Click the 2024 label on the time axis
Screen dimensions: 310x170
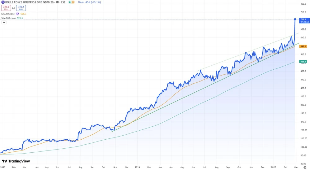click(137, 167)
